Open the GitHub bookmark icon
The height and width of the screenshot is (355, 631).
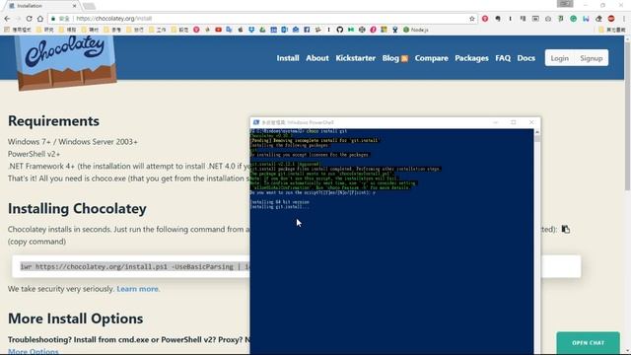click(x=339, y=30)
